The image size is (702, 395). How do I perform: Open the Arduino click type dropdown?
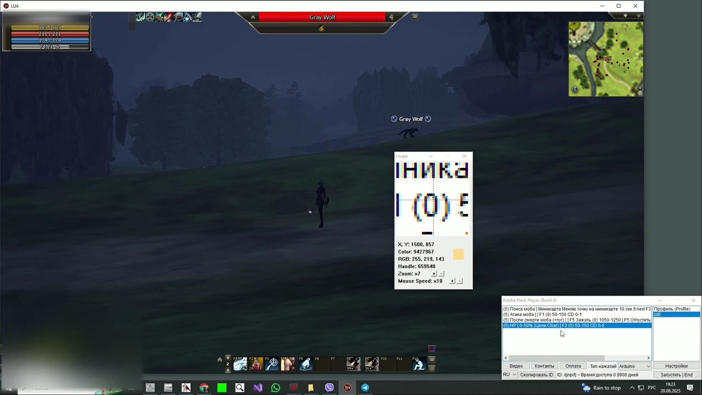pos(635,366)
